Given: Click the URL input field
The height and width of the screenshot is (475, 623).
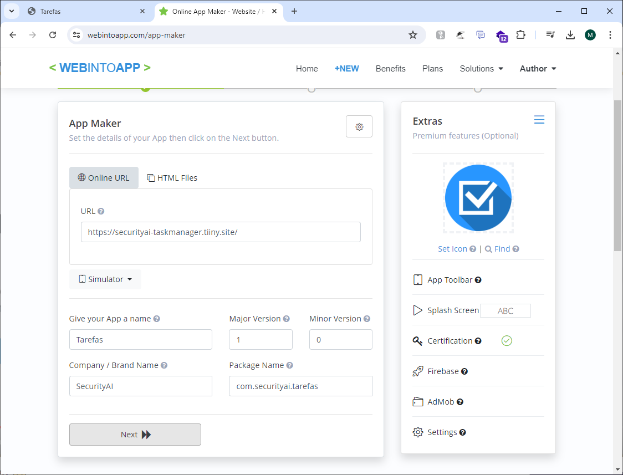Looking at the screenshot, I should pos(221,232).
